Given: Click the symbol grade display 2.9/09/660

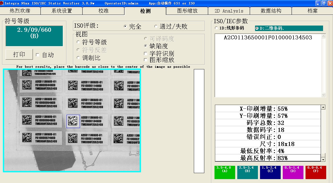Looking at the screenshot, I should pos(34,36).
